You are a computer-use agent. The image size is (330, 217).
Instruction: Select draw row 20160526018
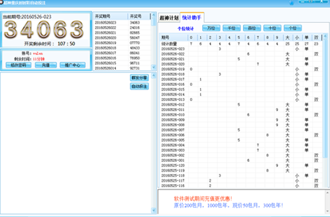click(122, 48)
